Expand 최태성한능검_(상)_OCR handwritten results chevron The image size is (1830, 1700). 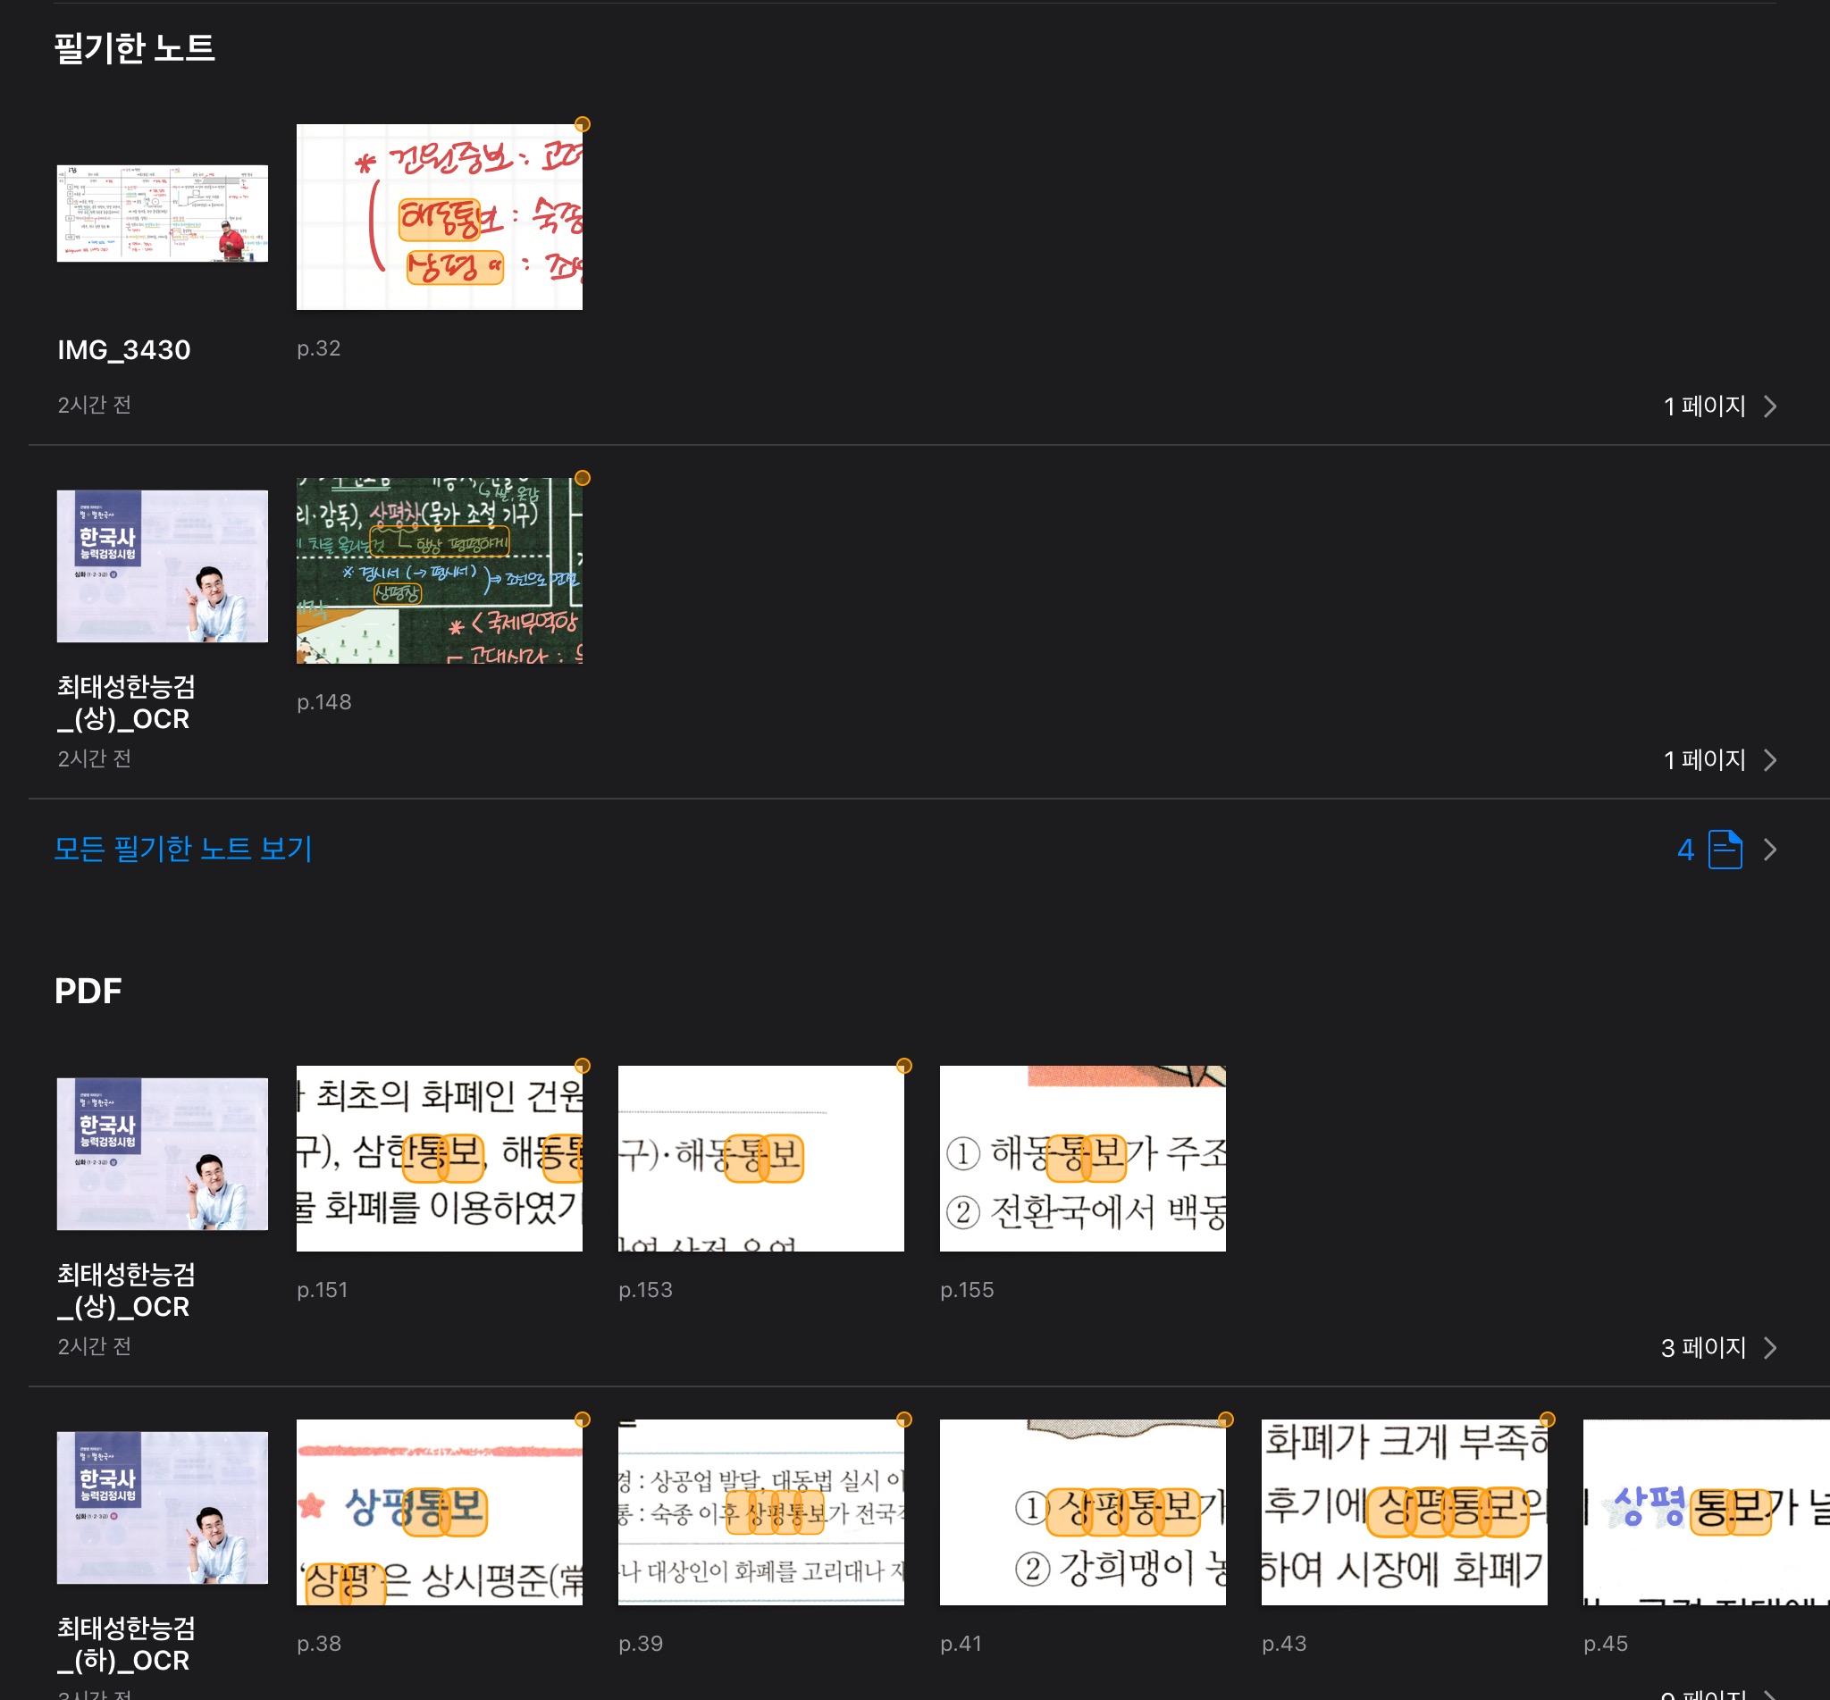[1773, 760]
